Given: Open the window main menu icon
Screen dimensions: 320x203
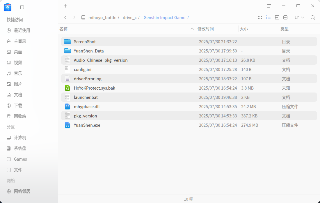Looking at the screenshot, I should point(269,6).
